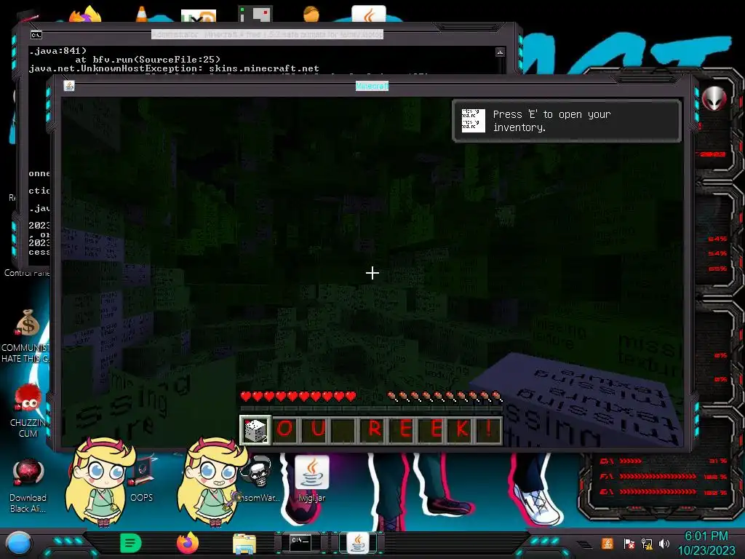Open the volume speaker tray icon

click(x=664, y=543)
